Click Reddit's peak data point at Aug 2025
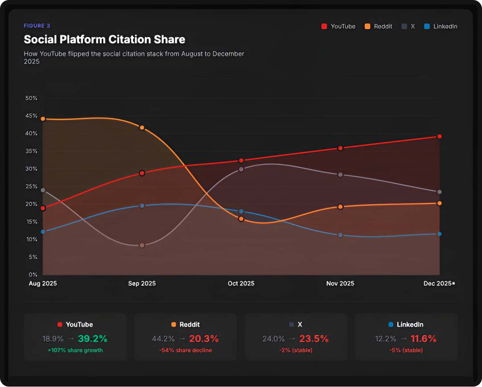482x387 pixels. 43,119
